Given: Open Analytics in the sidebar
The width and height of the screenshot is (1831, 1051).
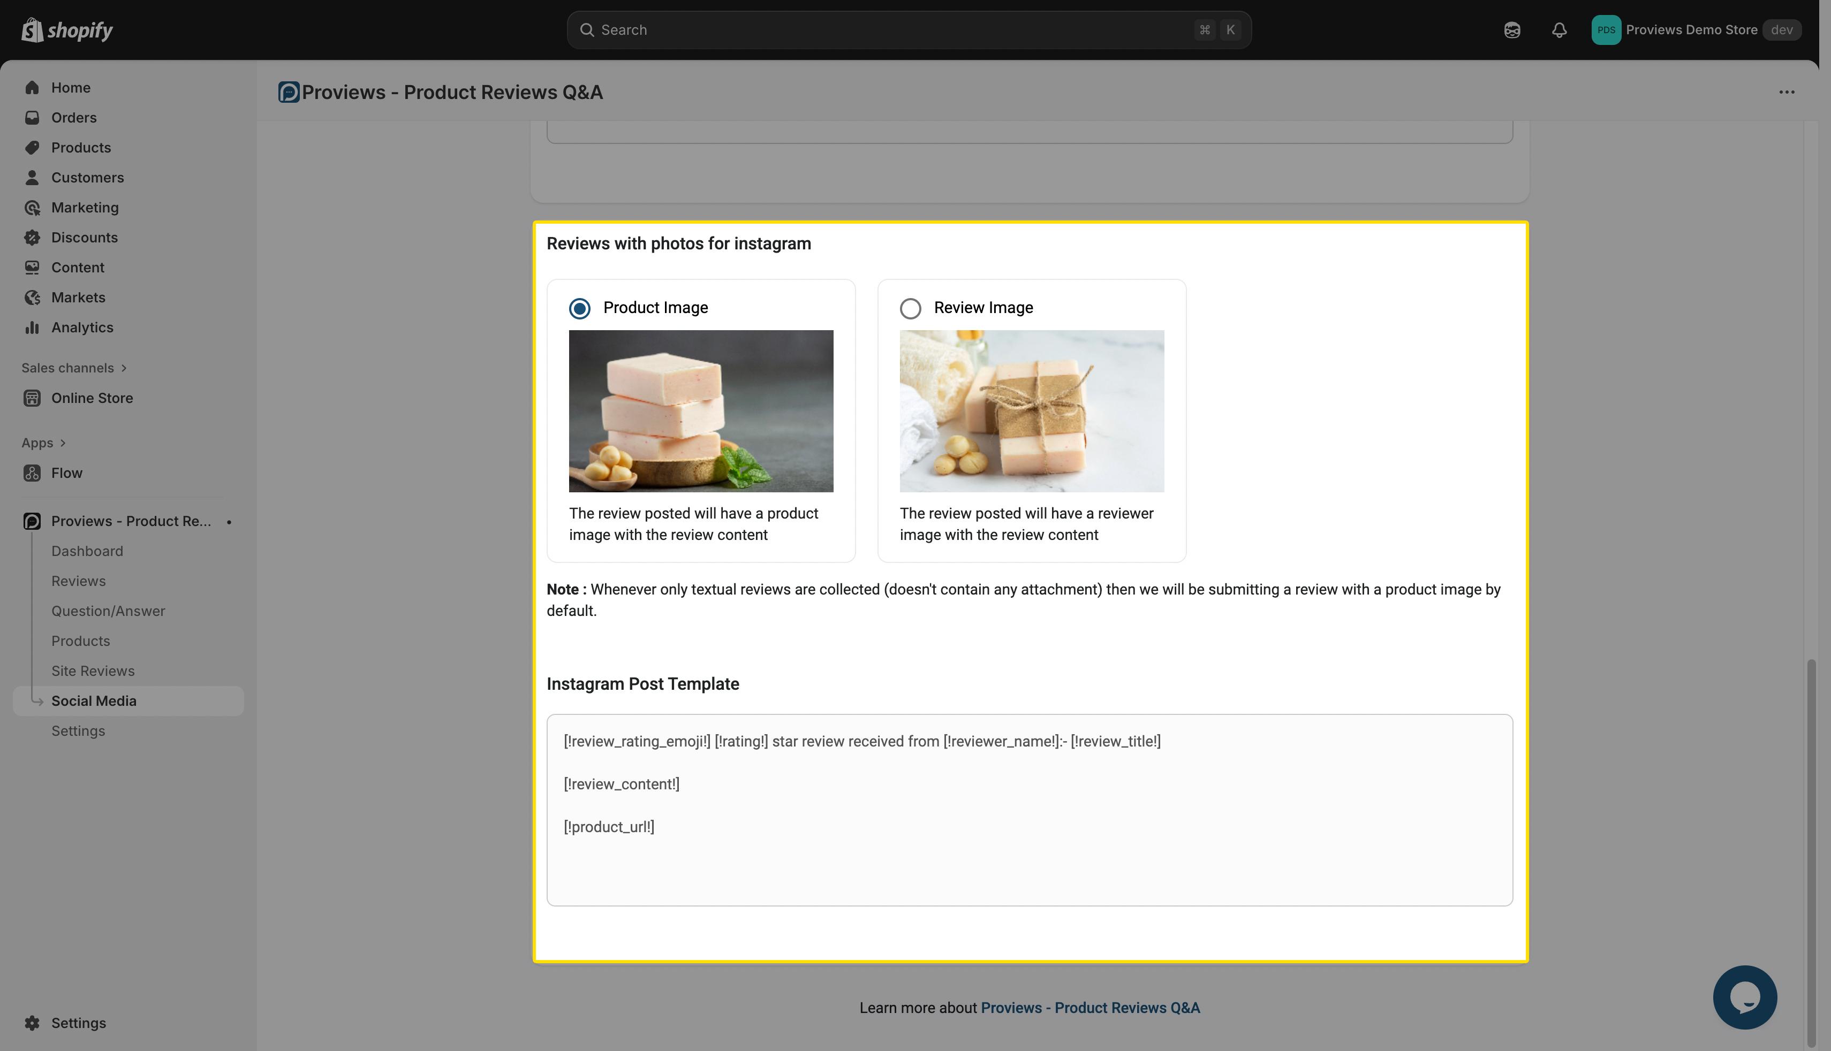Looking at the screenshot, I should pyautogui.click(x=81, y=327).
